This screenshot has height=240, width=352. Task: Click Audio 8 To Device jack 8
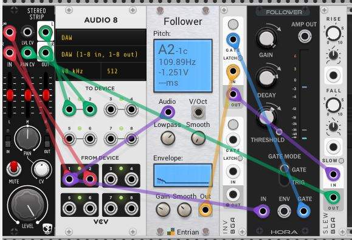click(131, 139)
